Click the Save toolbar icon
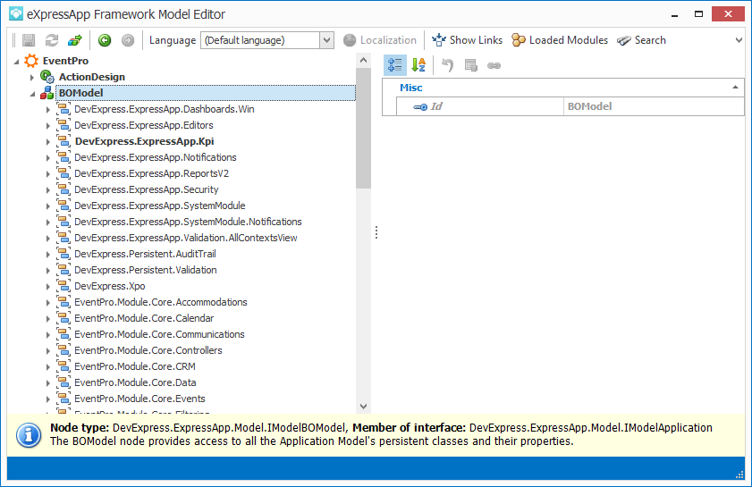The width and height of the screenshot is (752, 487). pyautogui.click(x=29, y=40)
